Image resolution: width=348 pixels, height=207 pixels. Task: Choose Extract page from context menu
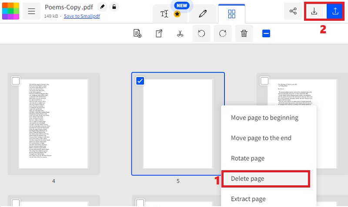(x=248, y=199)
